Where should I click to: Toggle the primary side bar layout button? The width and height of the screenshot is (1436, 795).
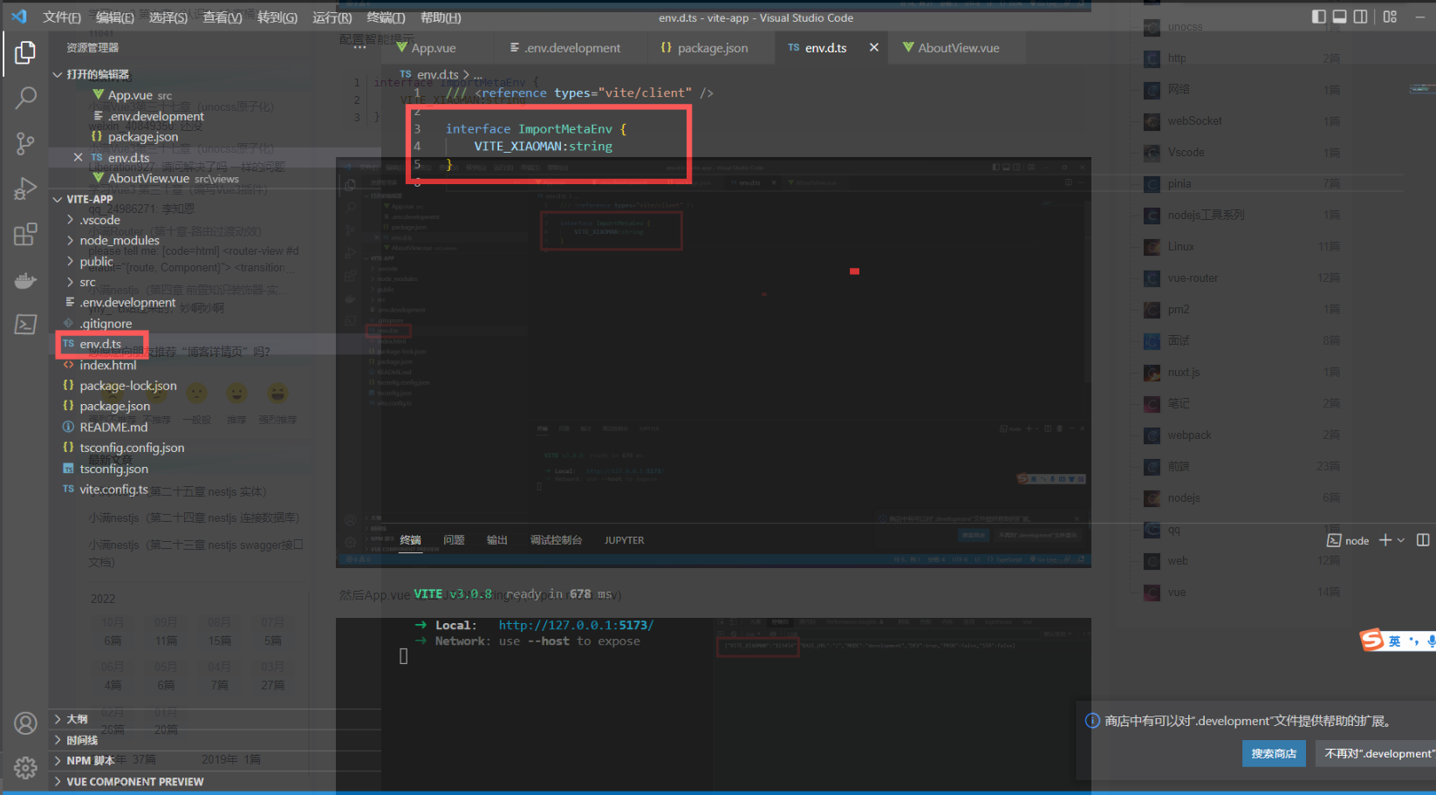1318,17
